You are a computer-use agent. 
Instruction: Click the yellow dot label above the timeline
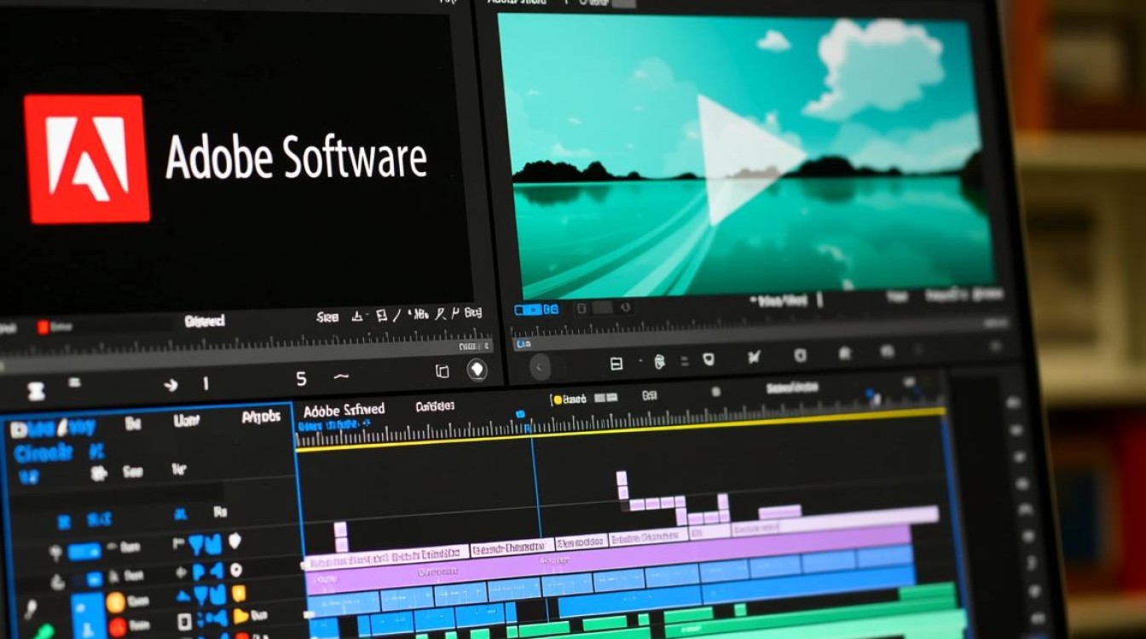tap(570, 399)
